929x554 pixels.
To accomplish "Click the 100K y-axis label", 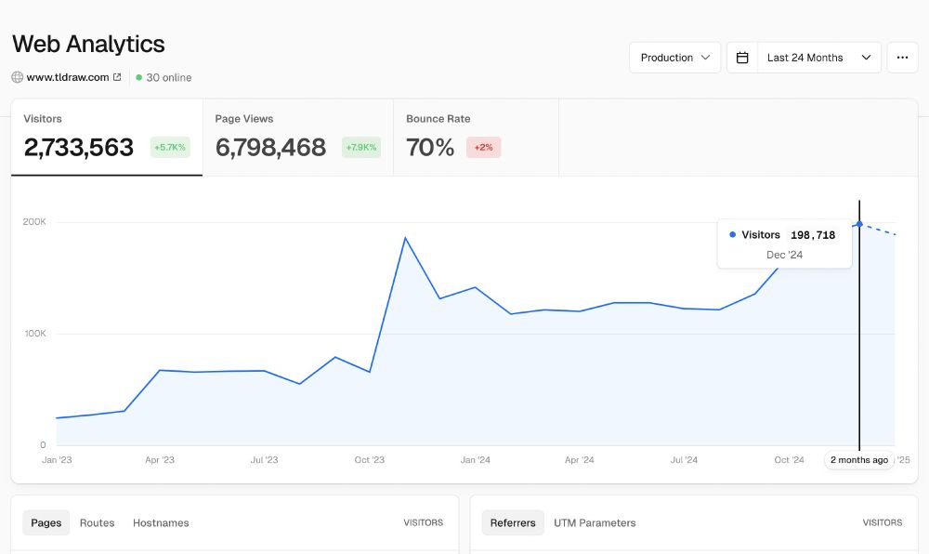I will click(x=35, y=334).
